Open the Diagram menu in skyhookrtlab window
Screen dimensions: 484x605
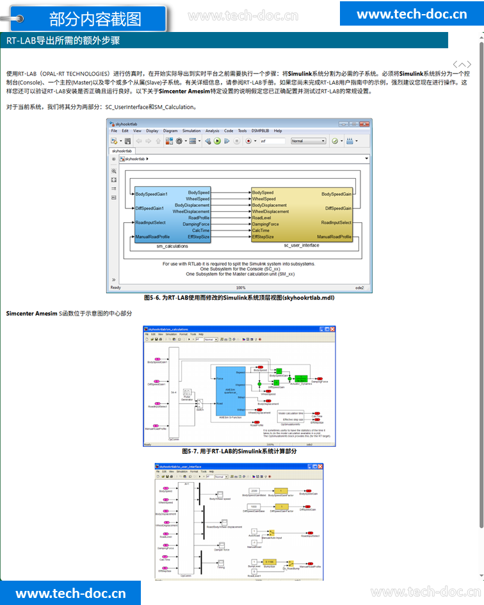[170, 131]
